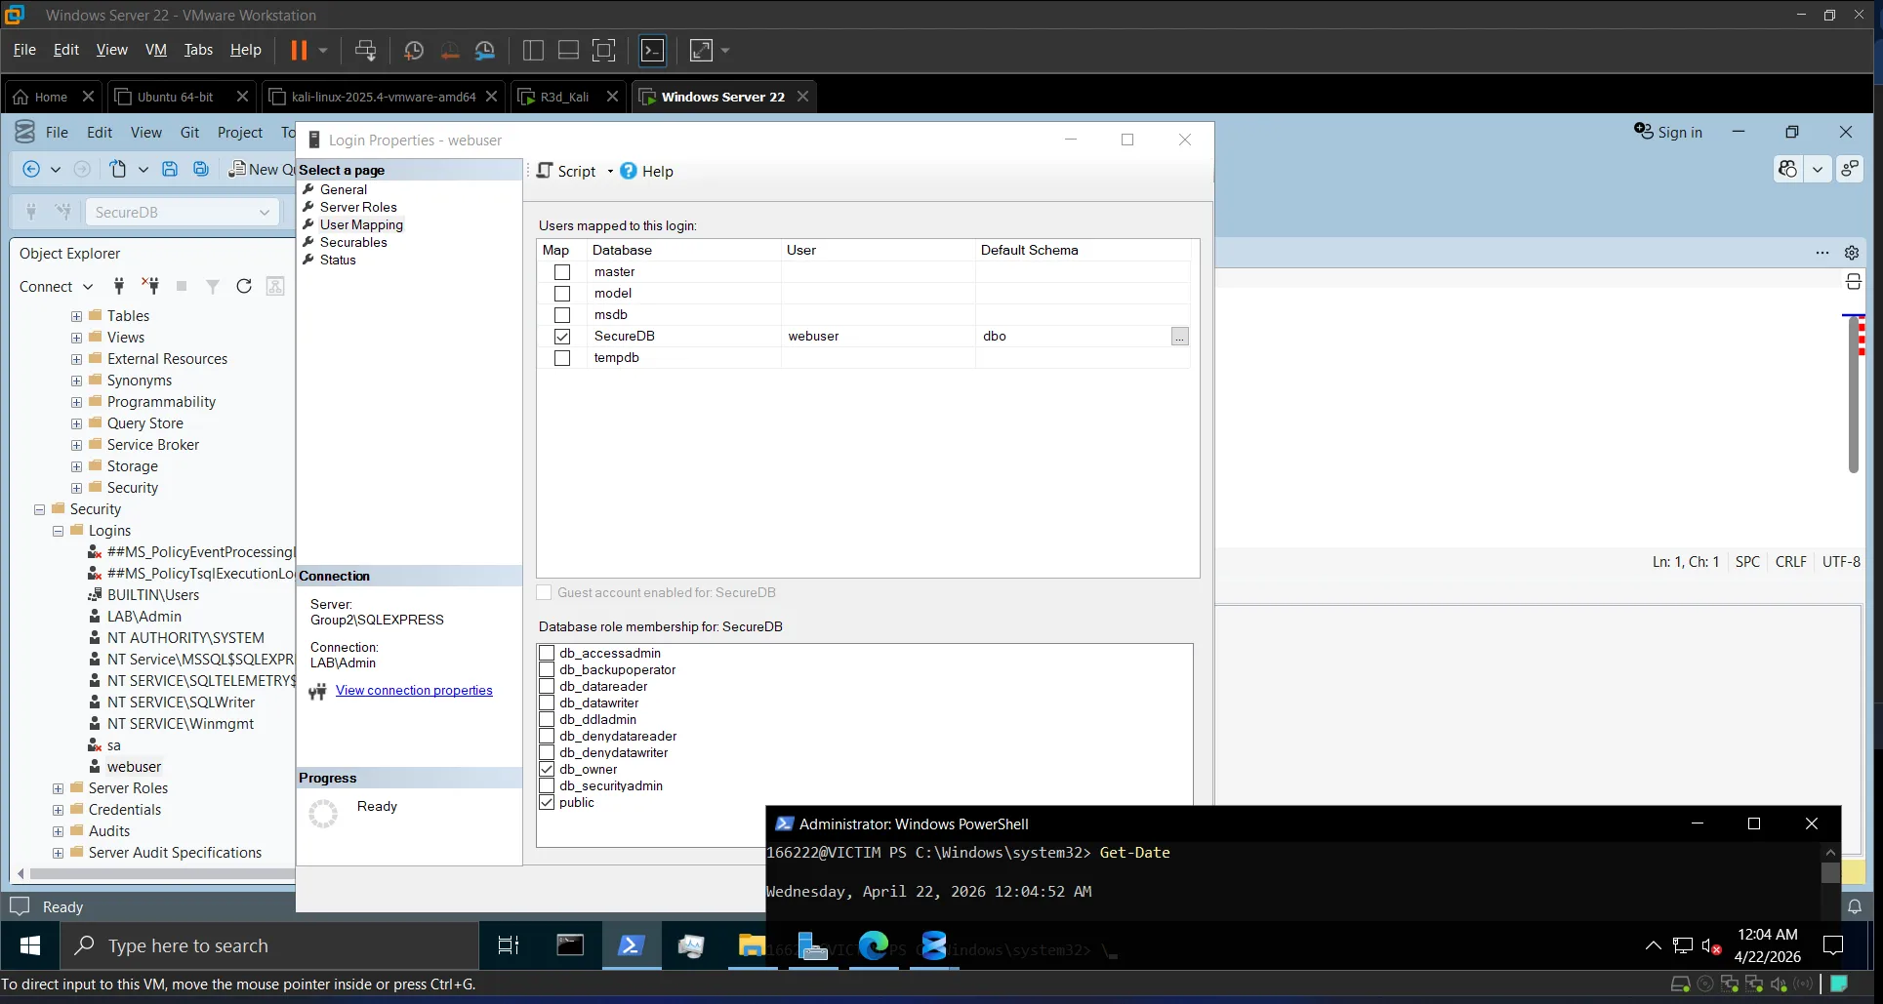Screen dimensions: 1883x1004
Task: Check the msdb database map box
Action: click(x=562, y=315)
